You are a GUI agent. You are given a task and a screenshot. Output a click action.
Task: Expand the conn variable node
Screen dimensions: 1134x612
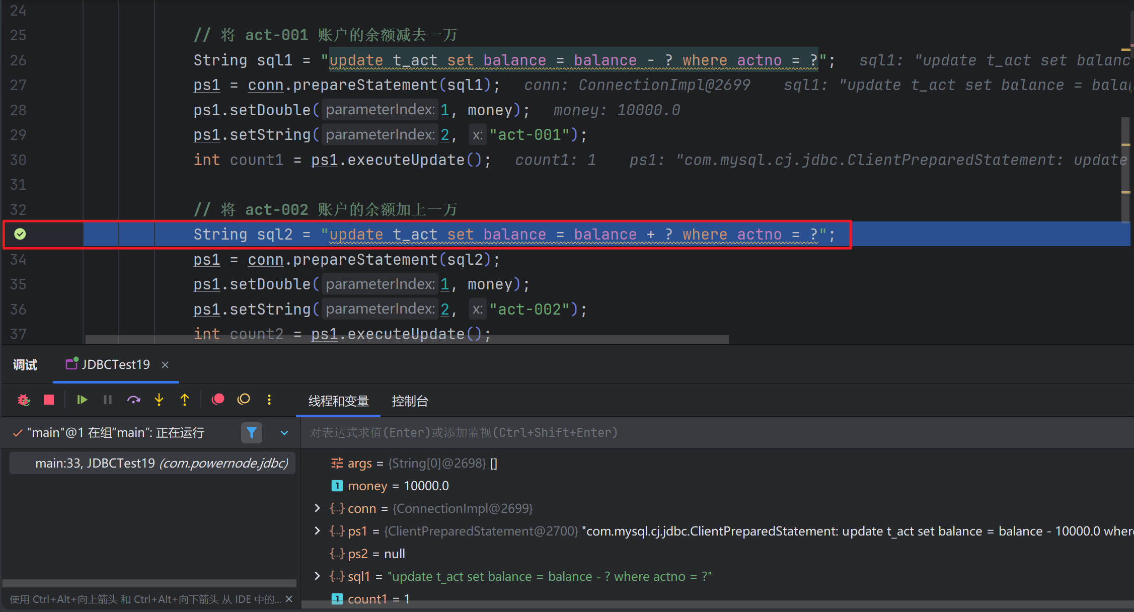point(317,508)
